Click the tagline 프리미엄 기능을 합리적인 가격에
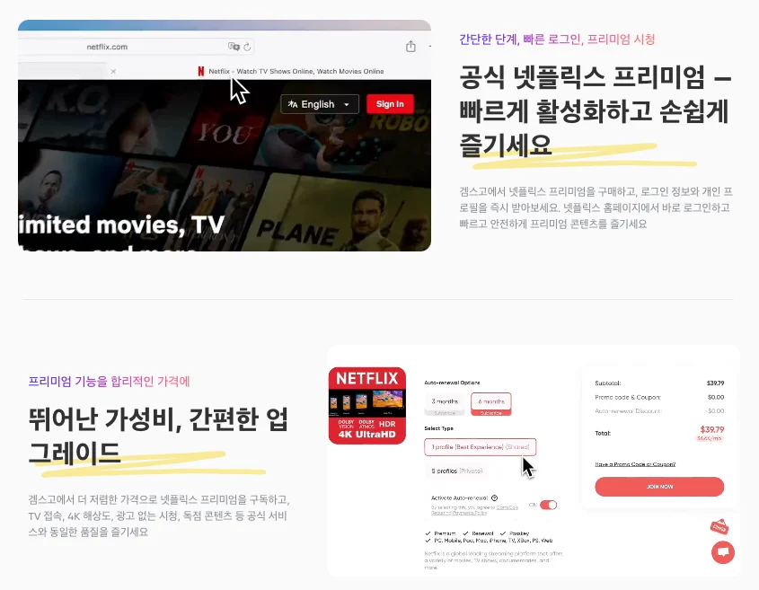This screenshot has width=759, height=590. coord(109,382)
